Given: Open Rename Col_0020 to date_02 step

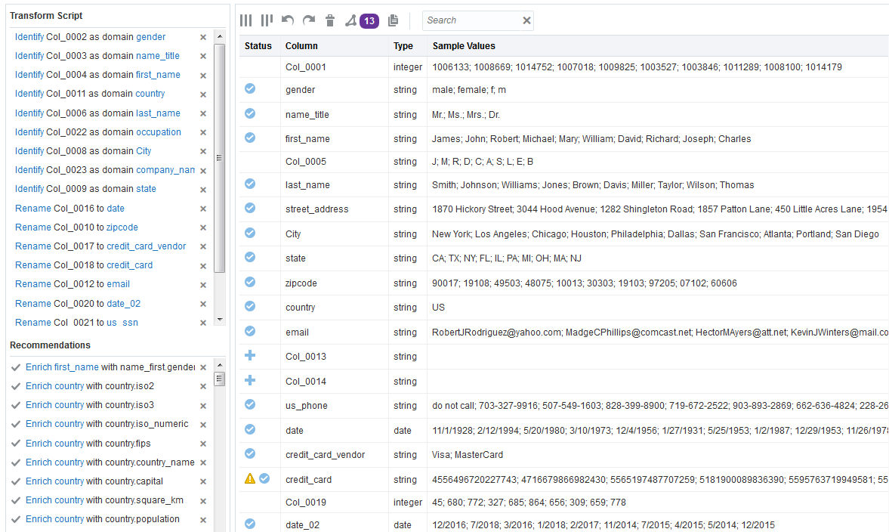Looking at the screenshot, I should point(78,304).
